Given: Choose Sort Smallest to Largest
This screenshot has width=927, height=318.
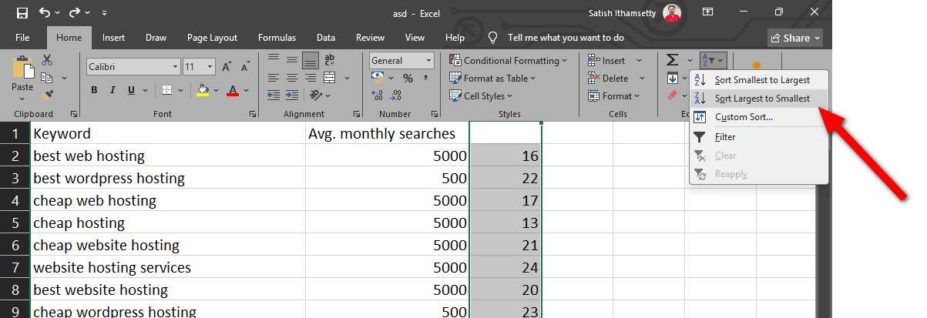Looking at the screenshot, I should (759, 79).
